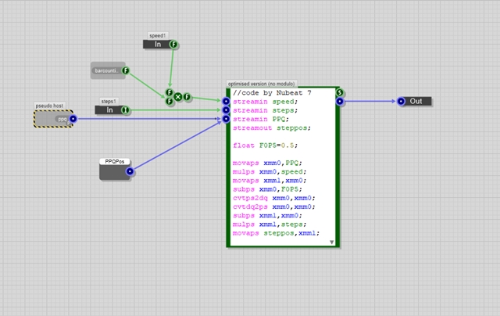
Task: Click the green S string connector on code block
Action: [x=340, y=92]
